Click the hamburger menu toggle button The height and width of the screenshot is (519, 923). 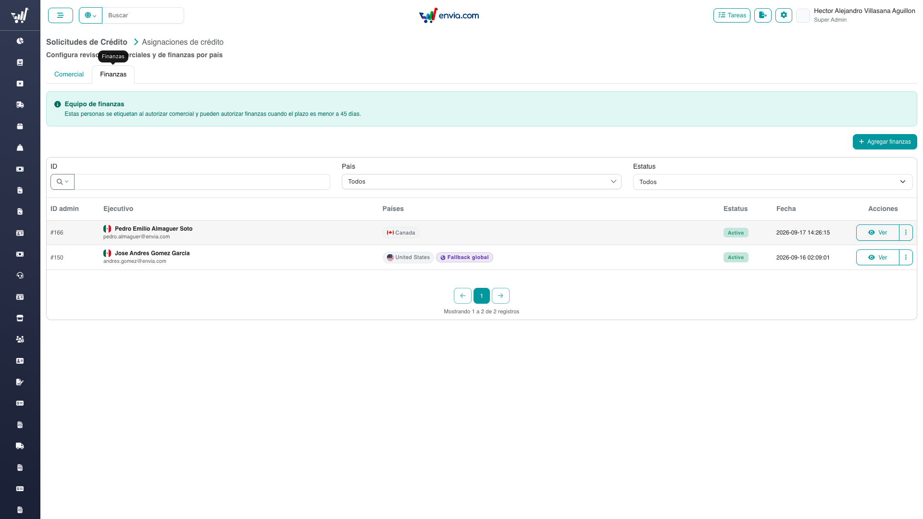(x=61, y=15)
